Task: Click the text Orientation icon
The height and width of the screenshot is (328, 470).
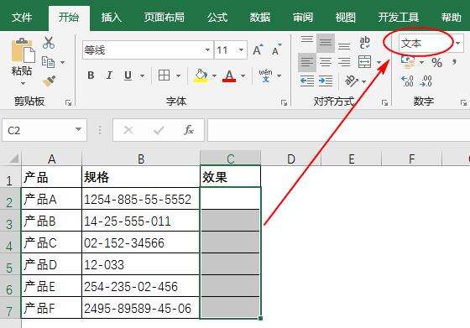Action: pos(352,81)
